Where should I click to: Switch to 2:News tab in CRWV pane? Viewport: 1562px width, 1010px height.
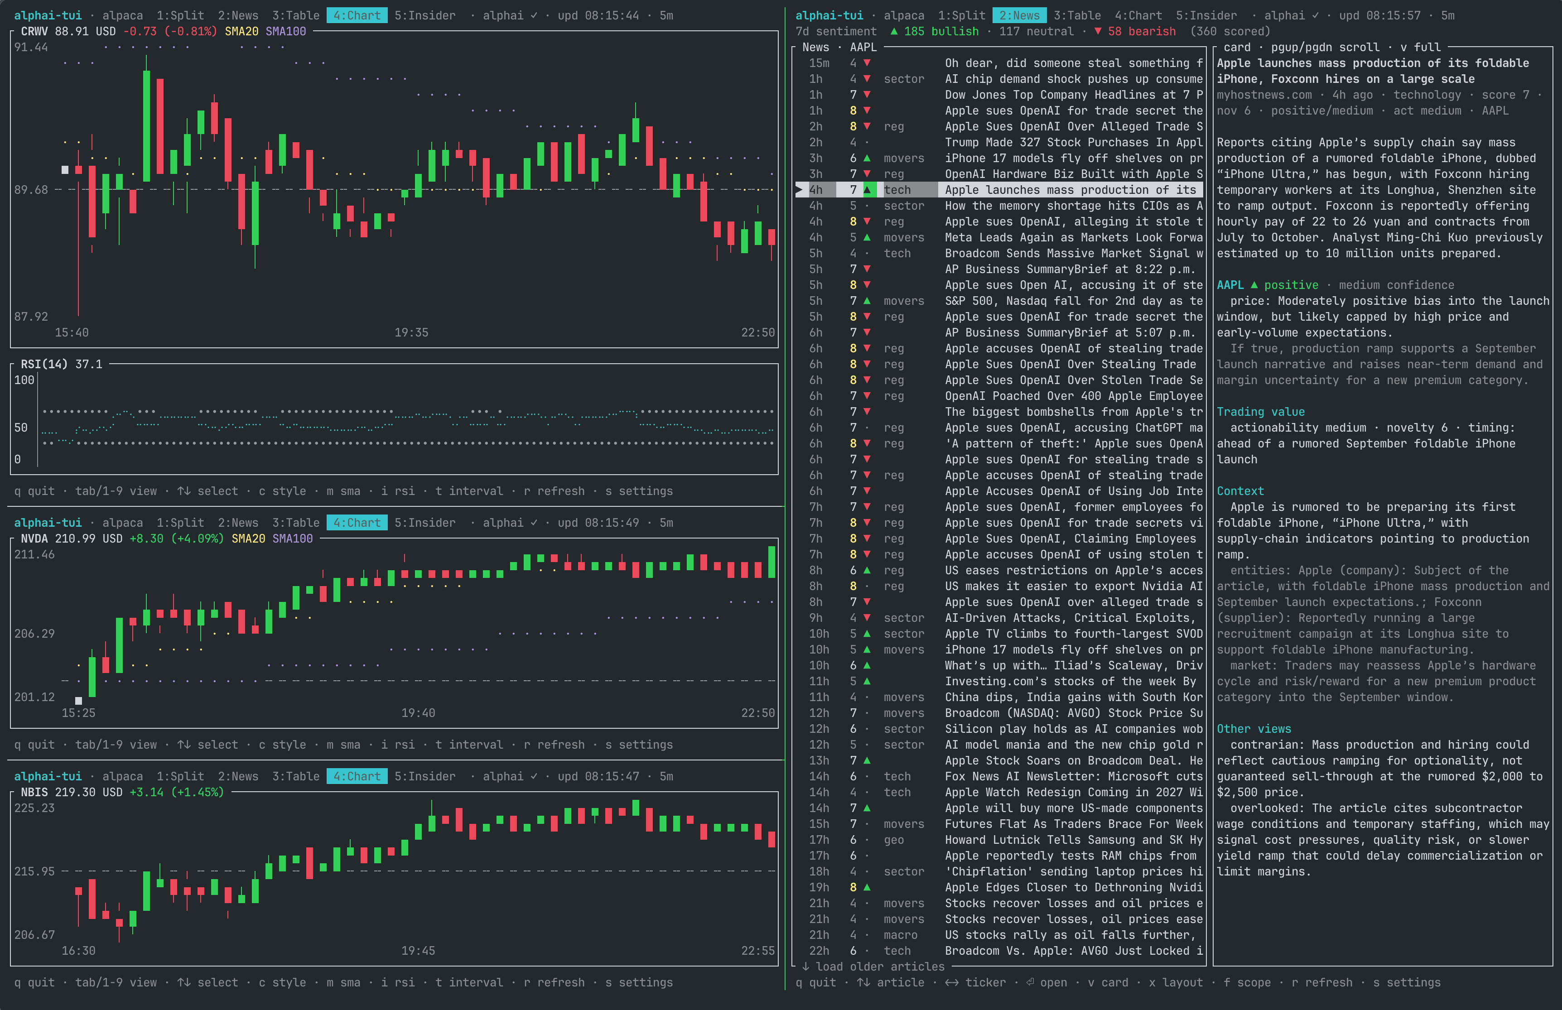coord(237,15)
